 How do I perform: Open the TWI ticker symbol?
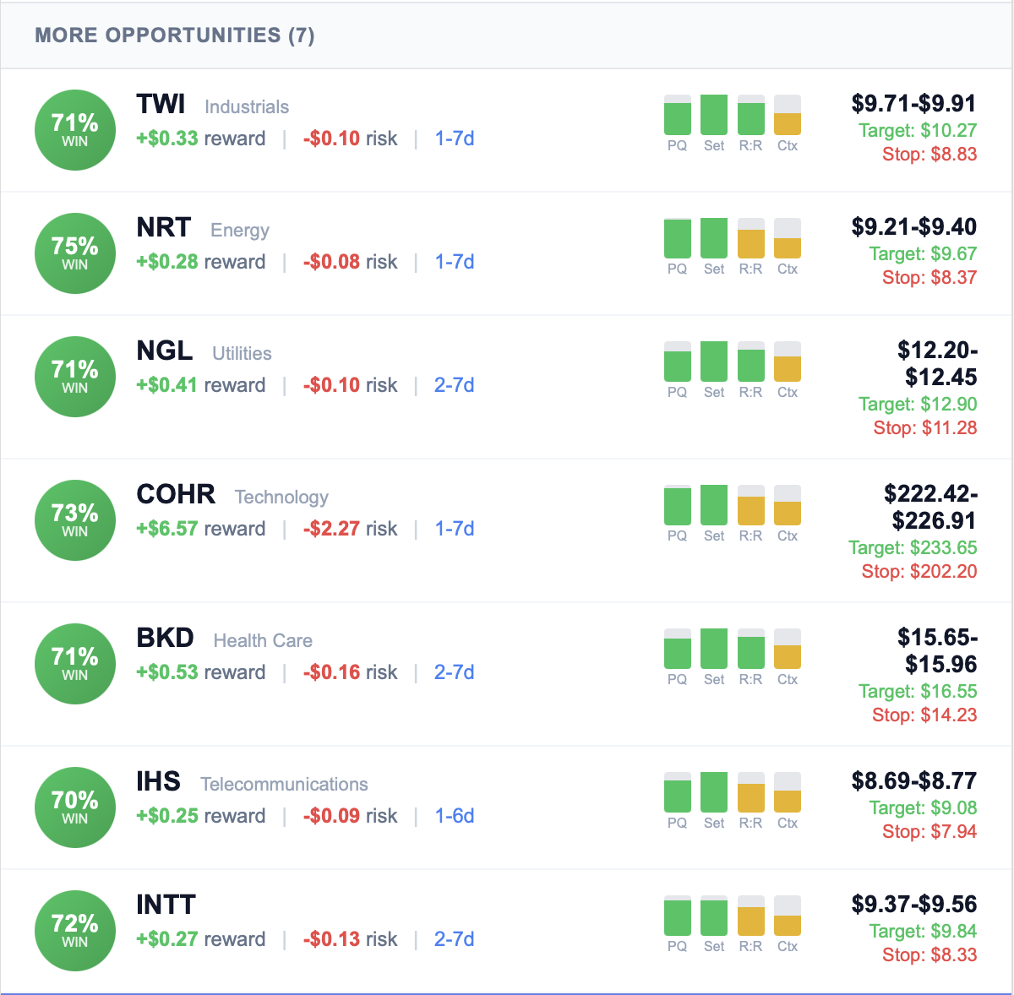tap(161, 105)
